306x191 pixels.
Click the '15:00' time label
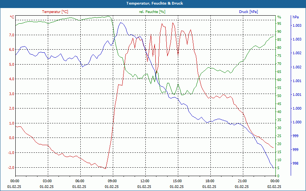click(177, 181)
